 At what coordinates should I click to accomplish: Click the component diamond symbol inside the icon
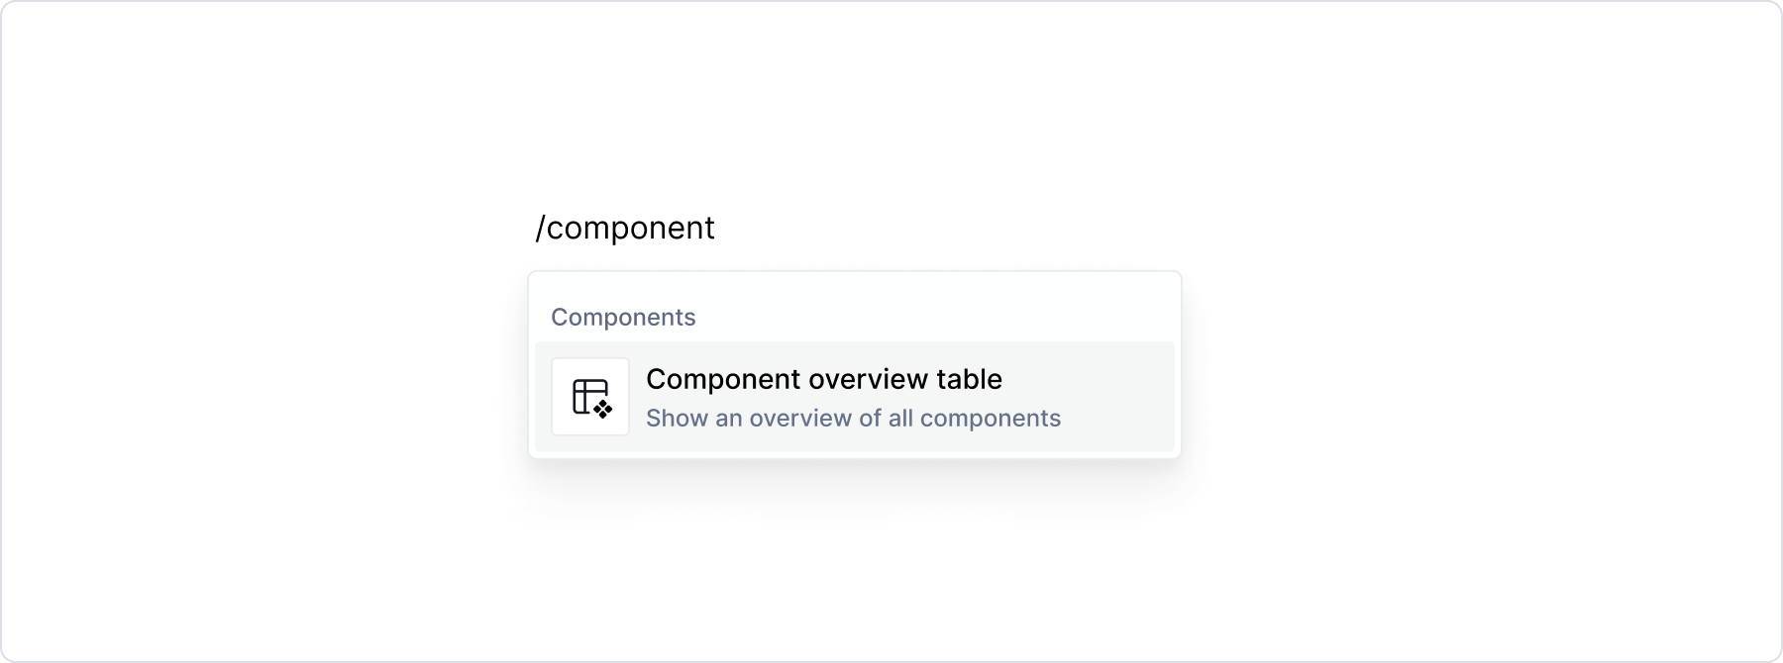tap(600, 409)
